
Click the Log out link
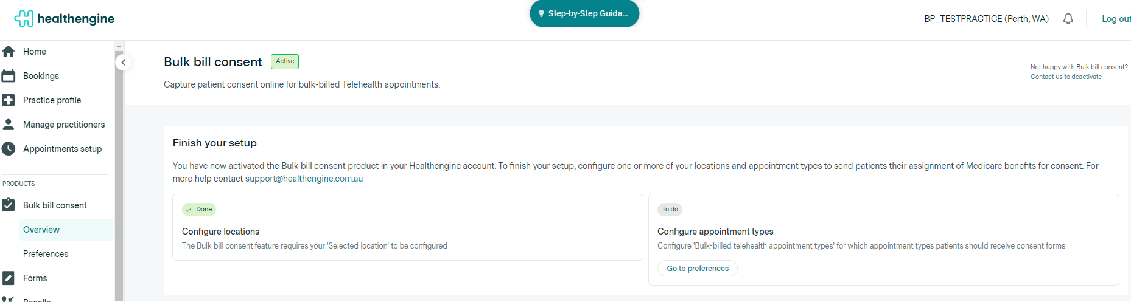point(1116,19)
